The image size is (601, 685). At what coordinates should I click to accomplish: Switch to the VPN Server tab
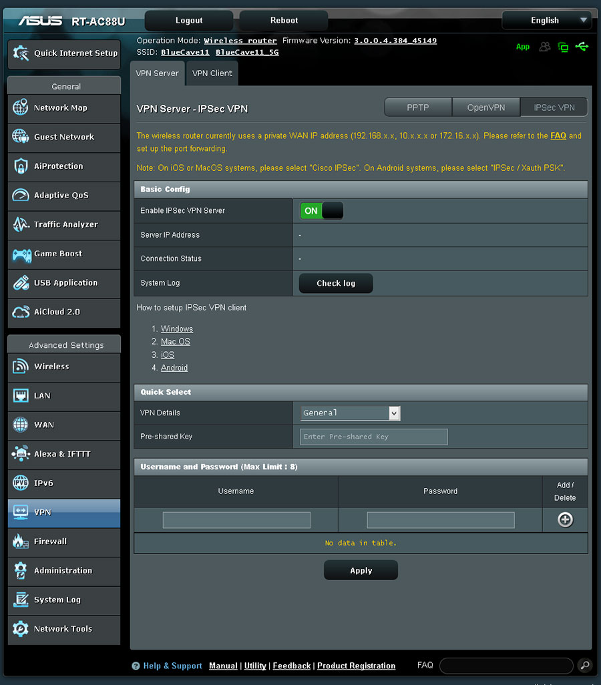[158, 73]
